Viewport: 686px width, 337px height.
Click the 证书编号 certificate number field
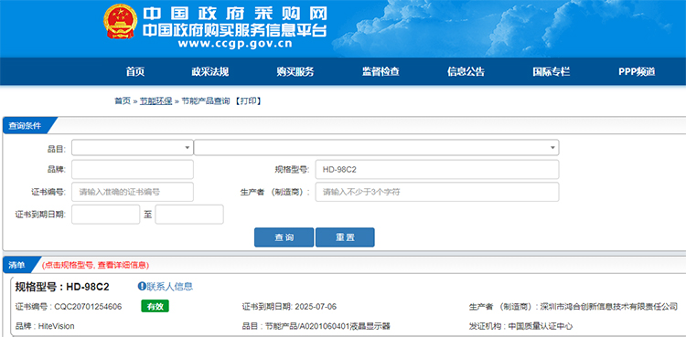(x=132, y=192)
